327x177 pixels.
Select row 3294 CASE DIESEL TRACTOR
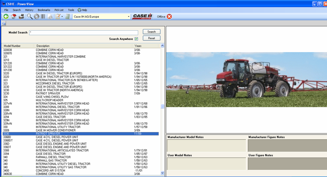(x=80, y=117)
